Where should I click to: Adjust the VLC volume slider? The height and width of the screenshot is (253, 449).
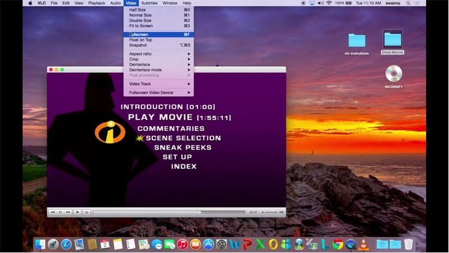[271, 212]
